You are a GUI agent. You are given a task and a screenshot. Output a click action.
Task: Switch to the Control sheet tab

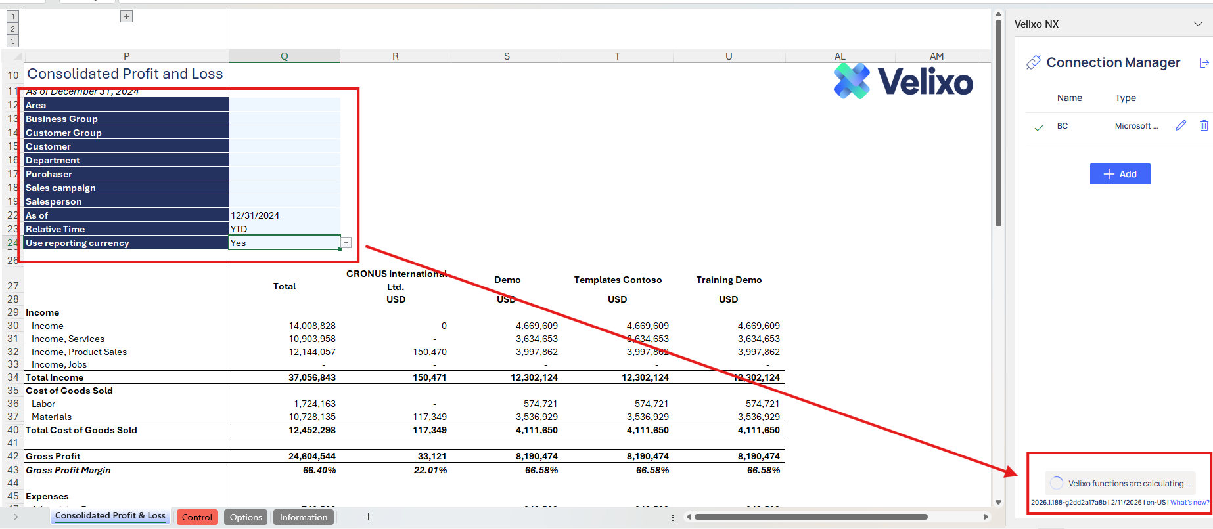coord(197,517)
